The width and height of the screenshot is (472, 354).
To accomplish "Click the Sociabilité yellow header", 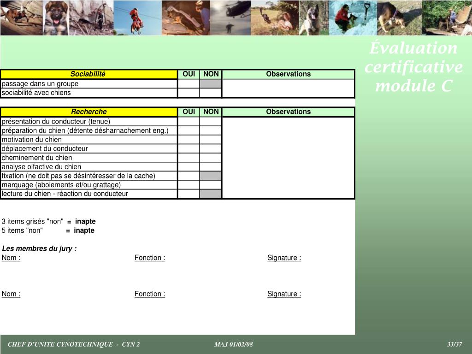I will (89, 74).
